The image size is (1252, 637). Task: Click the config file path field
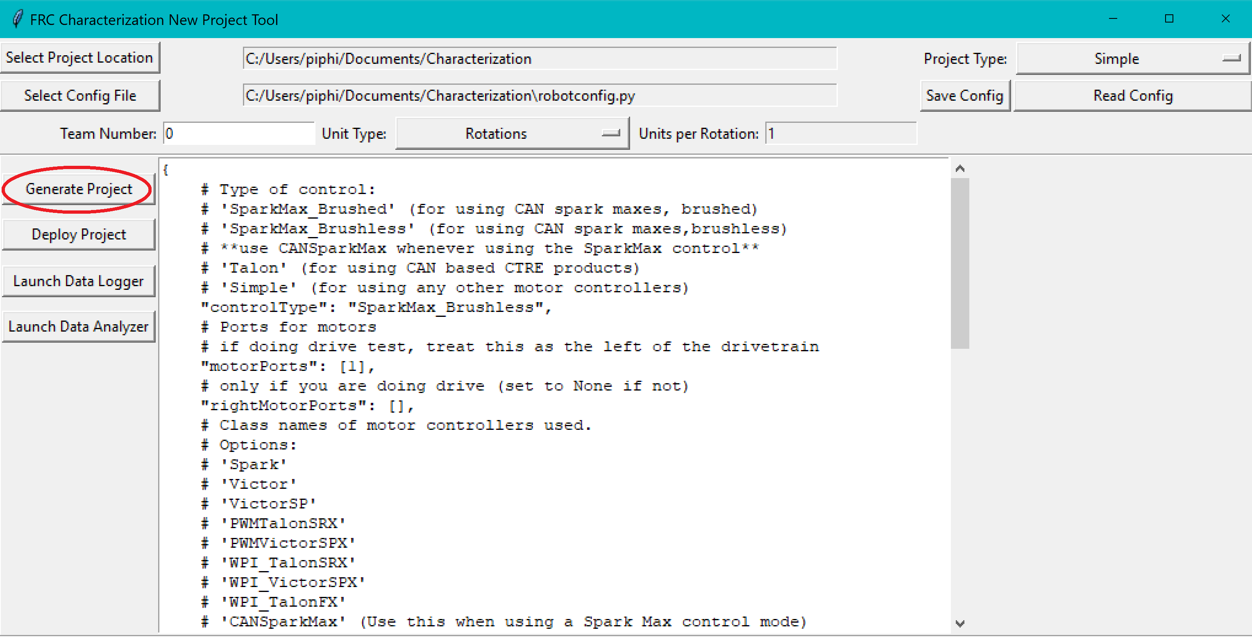(540, 96)
